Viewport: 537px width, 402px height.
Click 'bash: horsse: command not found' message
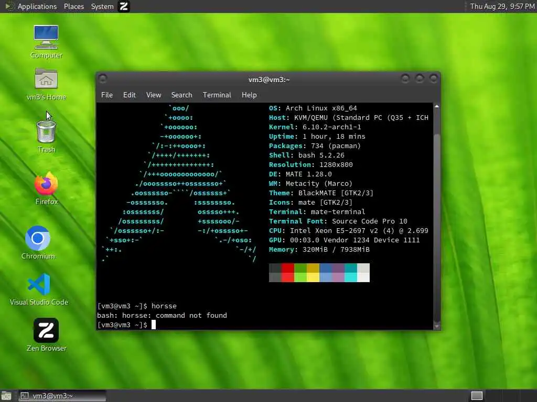tap(162, 315)
